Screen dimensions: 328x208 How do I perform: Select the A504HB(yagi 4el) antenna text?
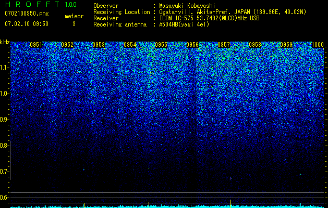tap(184, 24)
